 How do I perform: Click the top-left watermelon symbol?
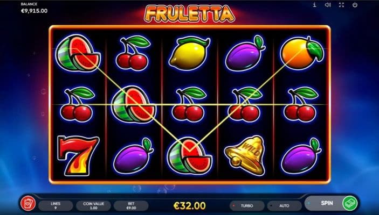coord(78,53)
